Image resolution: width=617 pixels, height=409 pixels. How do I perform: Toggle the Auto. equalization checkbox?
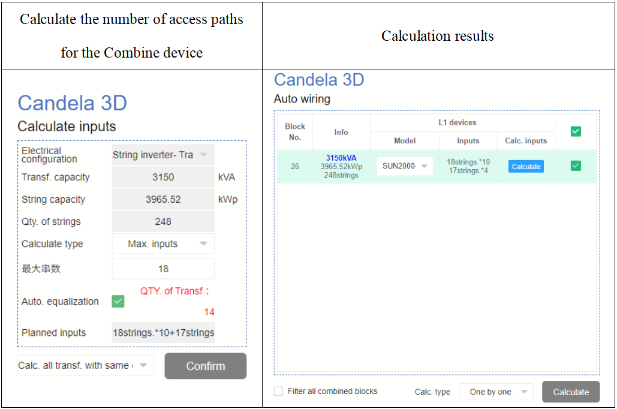pyautogui.click(x=118, y=302)
